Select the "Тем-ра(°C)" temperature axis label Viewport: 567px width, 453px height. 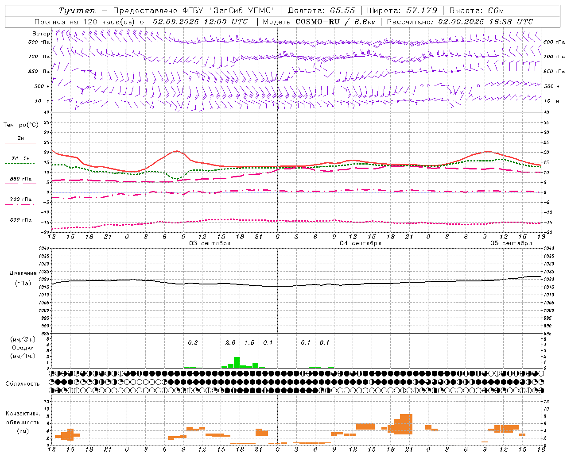(21, 125)
